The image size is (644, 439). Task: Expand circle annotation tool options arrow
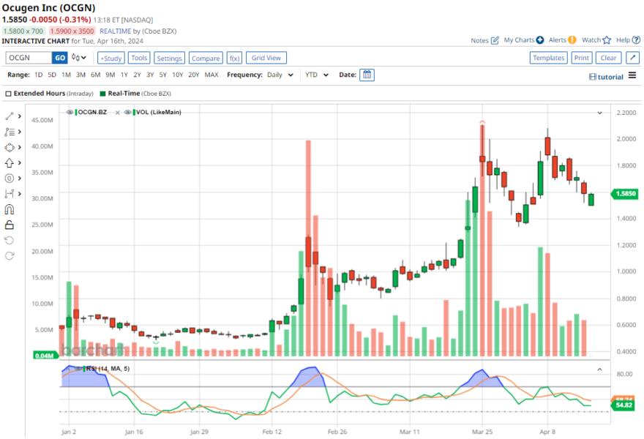click(x=20, y=179)
